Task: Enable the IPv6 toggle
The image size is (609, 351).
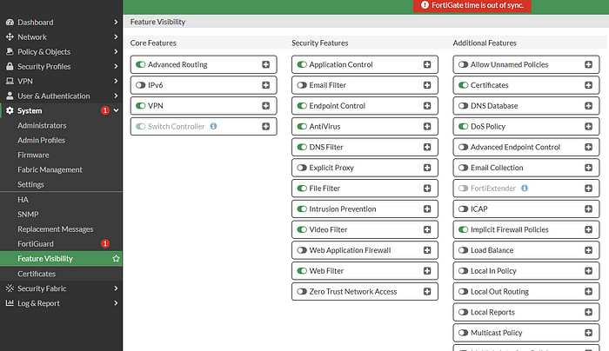Action: coord(141,85)
